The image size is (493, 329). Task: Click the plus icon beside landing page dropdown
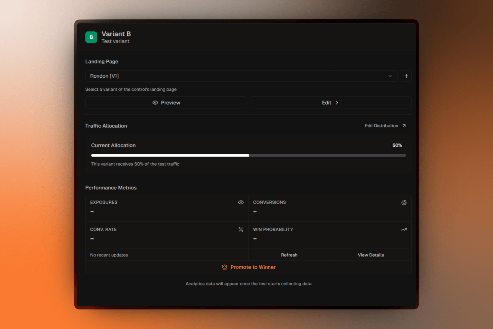pos(406,76)
